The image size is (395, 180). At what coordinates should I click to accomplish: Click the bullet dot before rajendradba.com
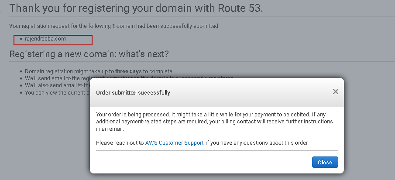[21, 39]
